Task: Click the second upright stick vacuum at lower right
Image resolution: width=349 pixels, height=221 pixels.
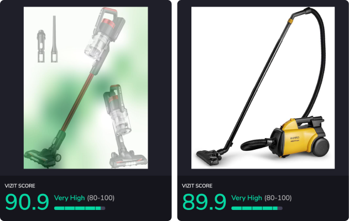Action: click(124, 127)
